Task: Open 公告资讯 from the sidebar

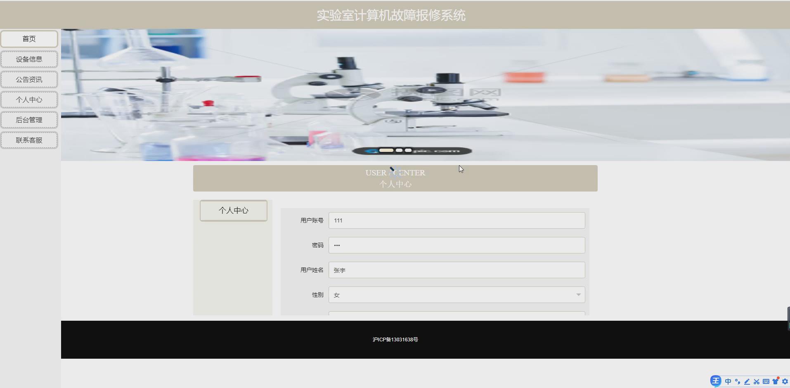Action: coord(29,79)
